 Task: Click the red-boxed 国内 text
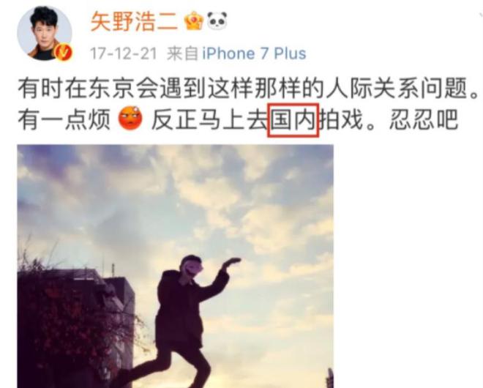[293, 120]
